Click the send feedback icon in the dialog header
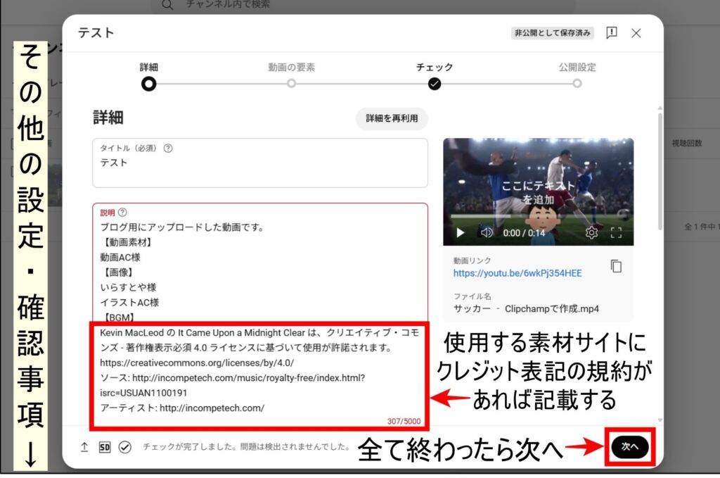Screen dimensions: 720x478 [x=611, y=32]
